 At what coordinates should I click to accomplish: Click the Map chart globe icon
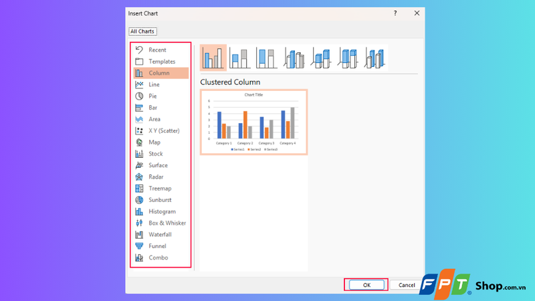click(x=139, y=142)
